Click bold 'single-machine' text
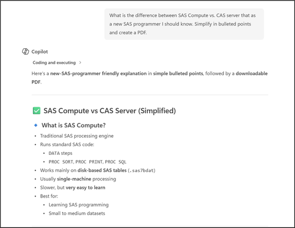 (74, 179)
